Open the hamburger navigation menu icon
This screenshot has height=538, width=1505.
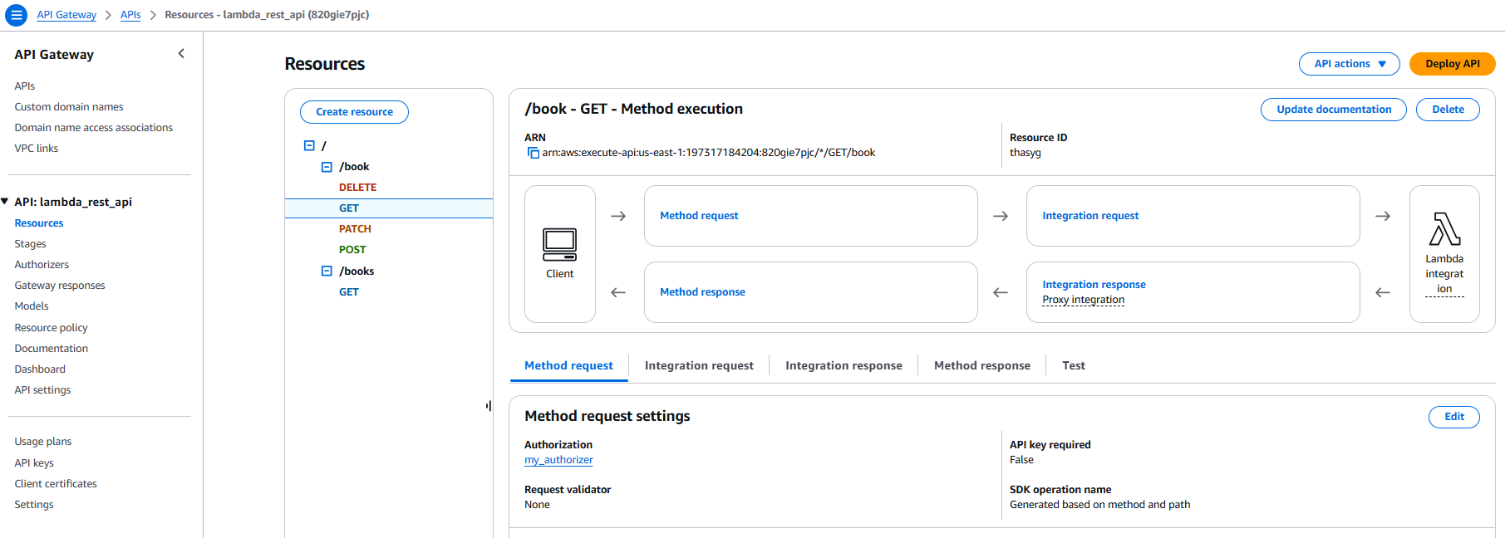pos(16,15)
